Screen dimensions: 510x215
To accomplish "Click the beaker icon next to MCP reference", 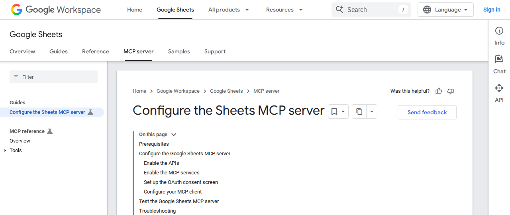I will 50,131.
